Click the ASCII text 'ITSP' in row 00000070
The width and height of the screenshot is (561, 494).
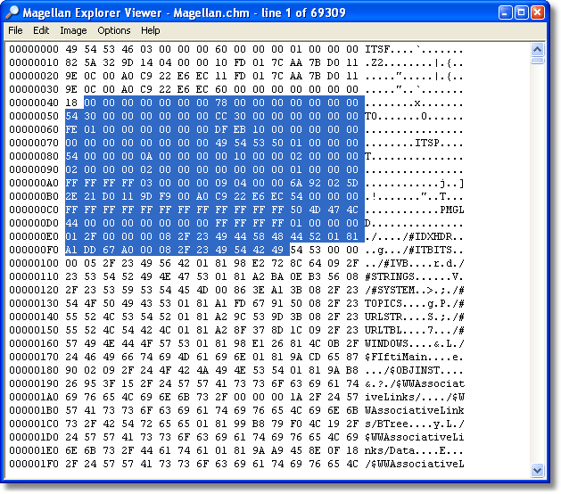tap(427, 143)
